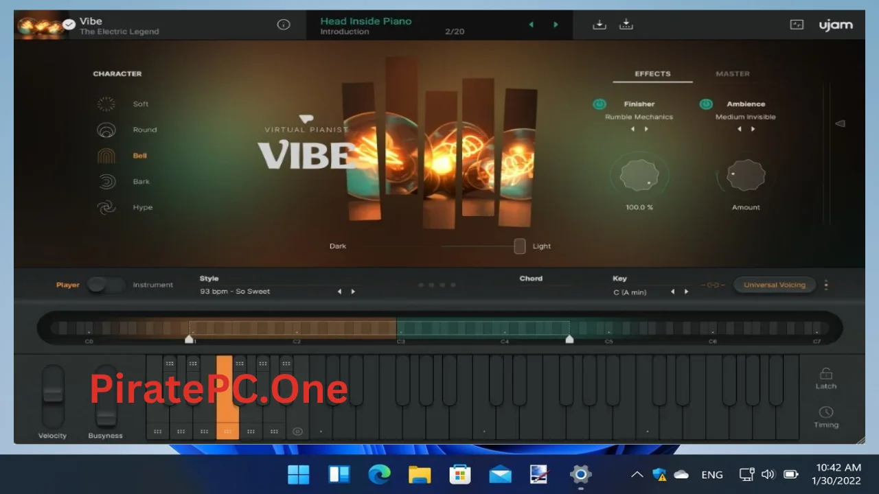Open the three-dot options menu
The image size is (879, 494).
[x=826, y=285]
